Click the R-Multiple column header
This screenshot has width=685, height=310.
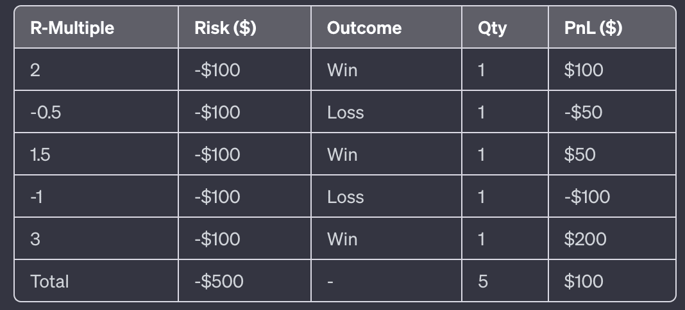[x=72, y=28]
